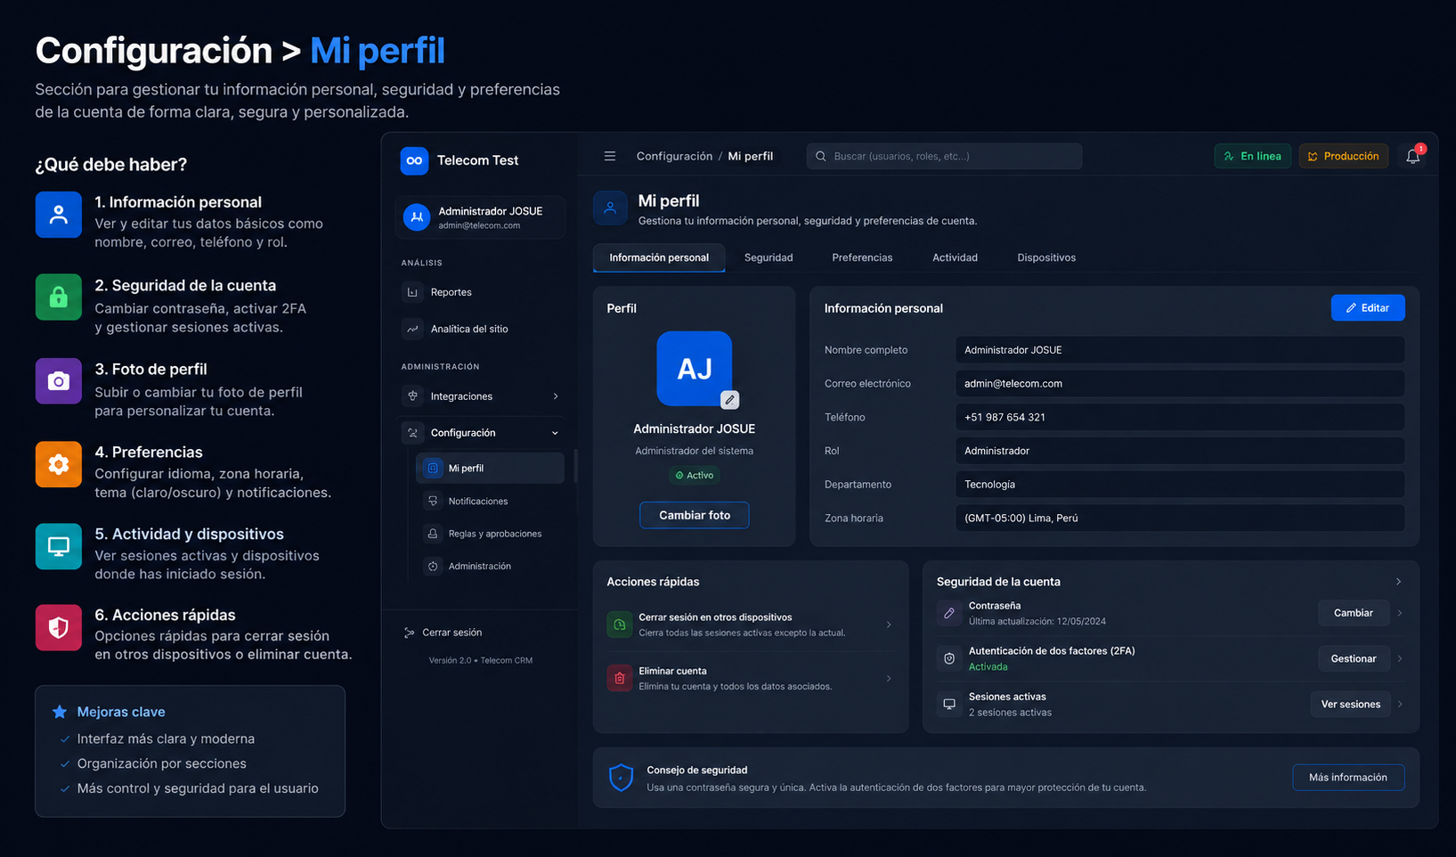Expand the Integraciones sidebar chevron

click(x=556, y=396)
